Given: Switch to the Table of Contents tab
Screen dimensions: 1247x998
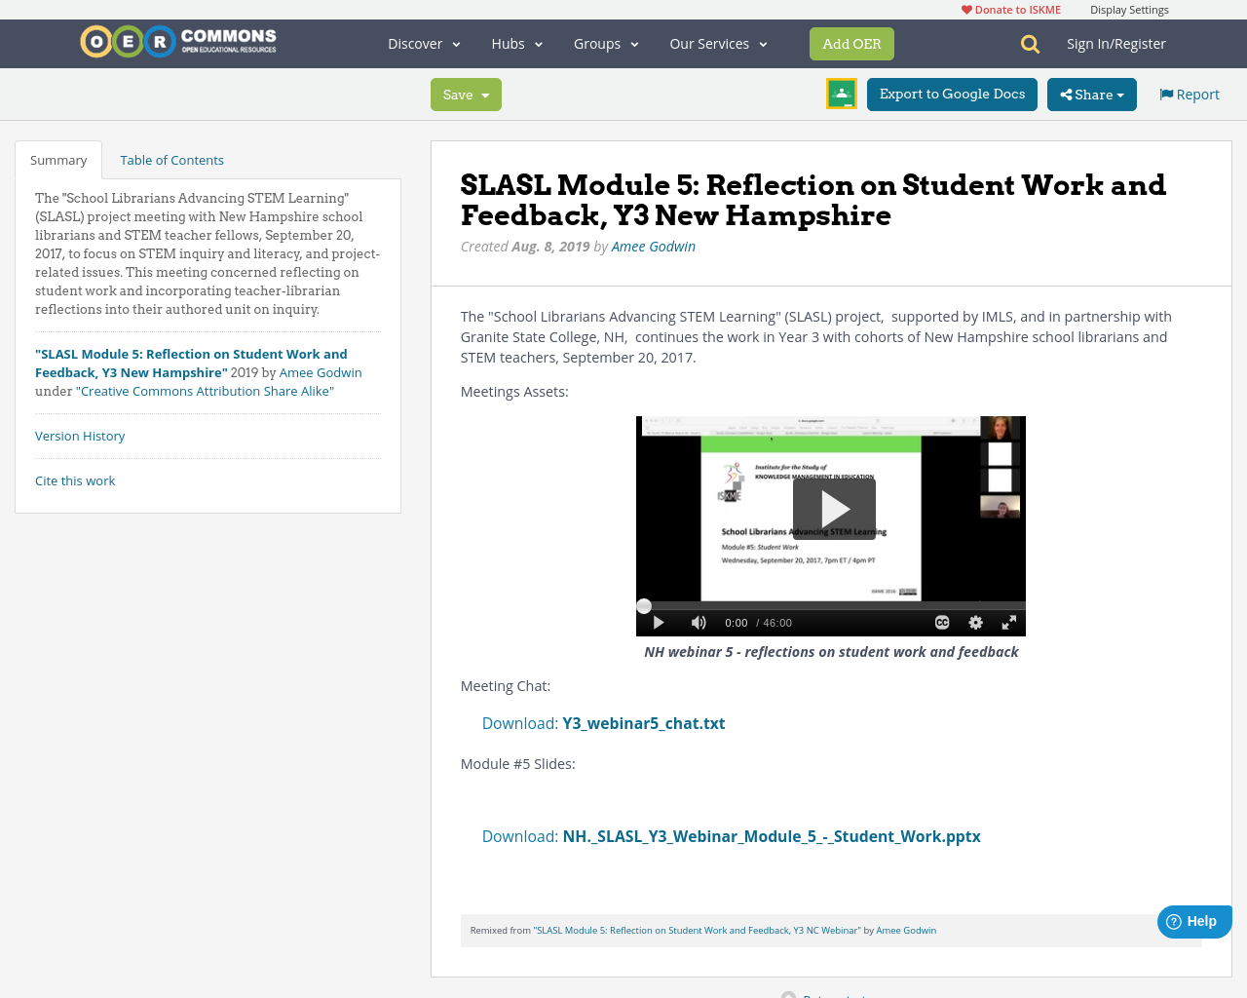Looking at the screenshot, I should 171,158.
